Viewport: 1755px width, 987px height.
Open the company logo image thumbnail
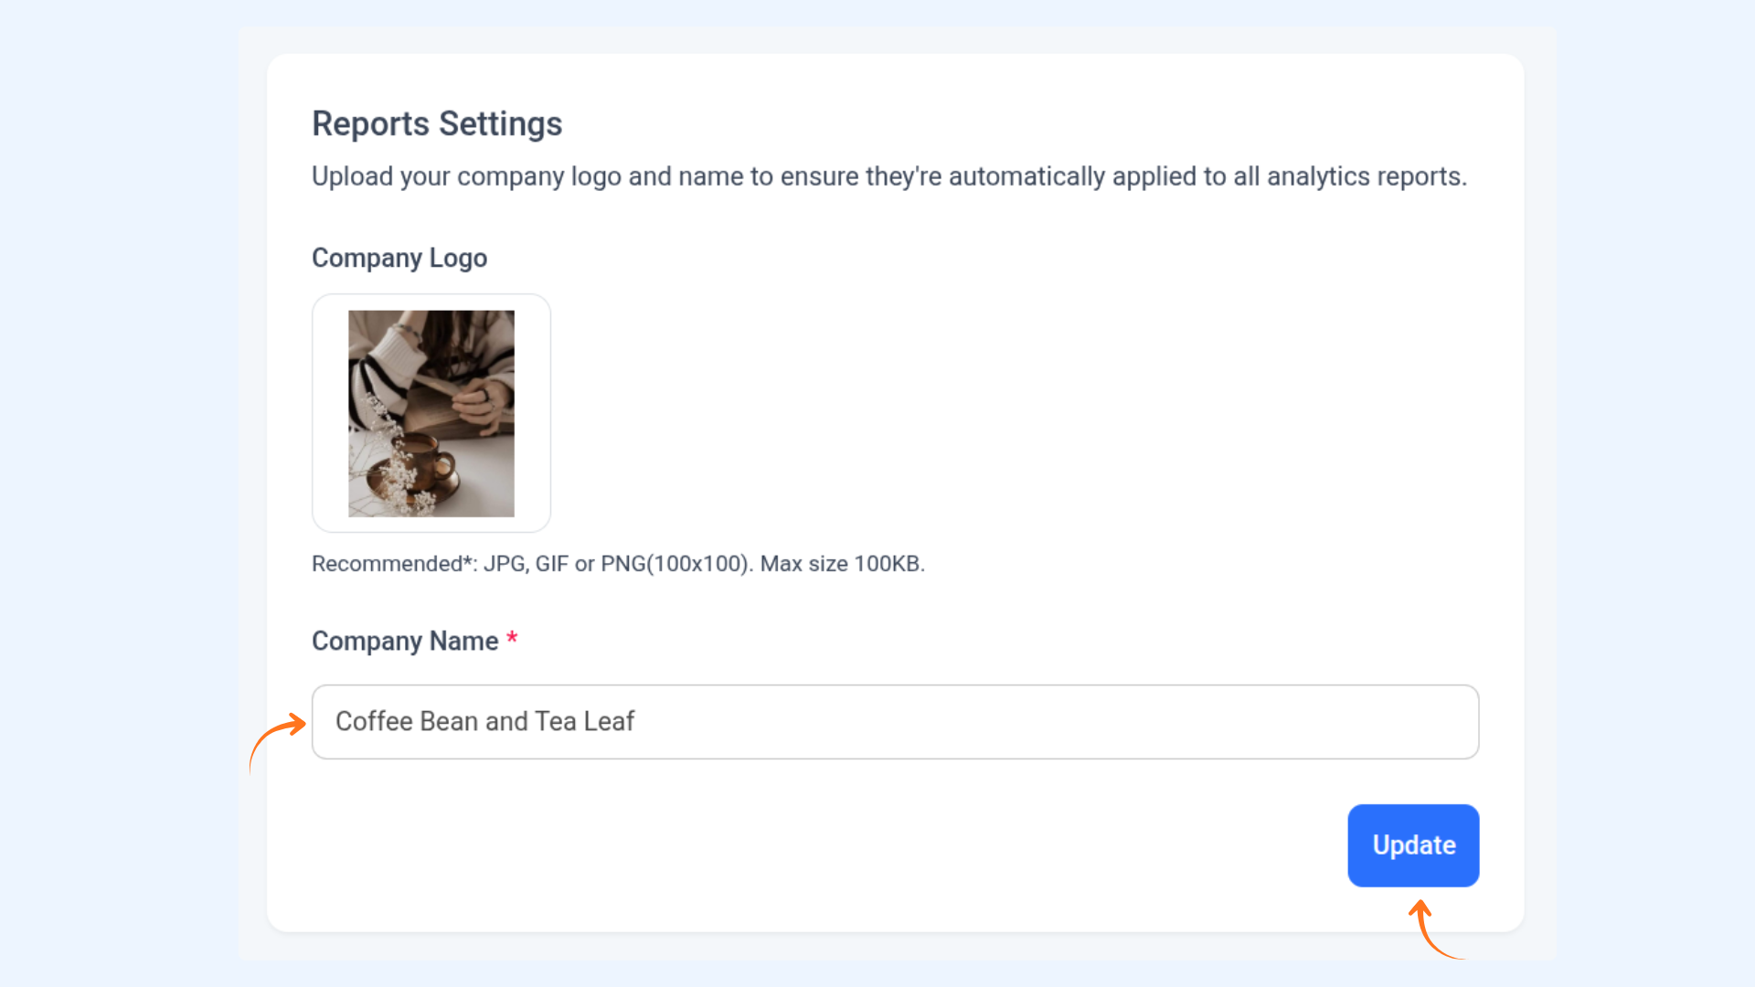tap(431, 413)
